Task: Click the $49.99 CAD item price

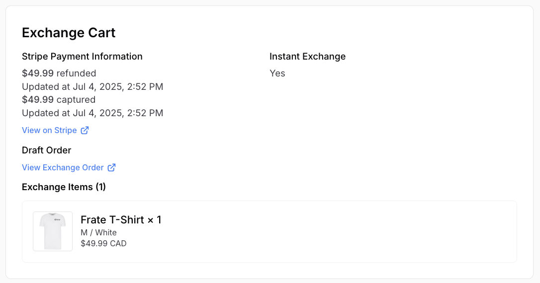Action: (103, 243)
